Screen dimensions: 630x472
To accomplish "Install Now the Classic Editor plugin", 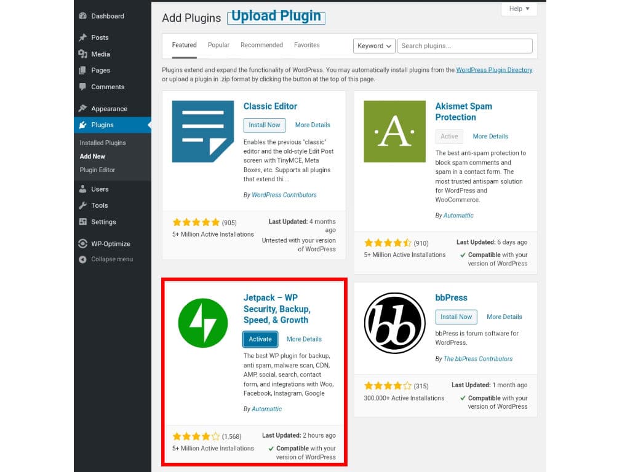I will point(265,125).
